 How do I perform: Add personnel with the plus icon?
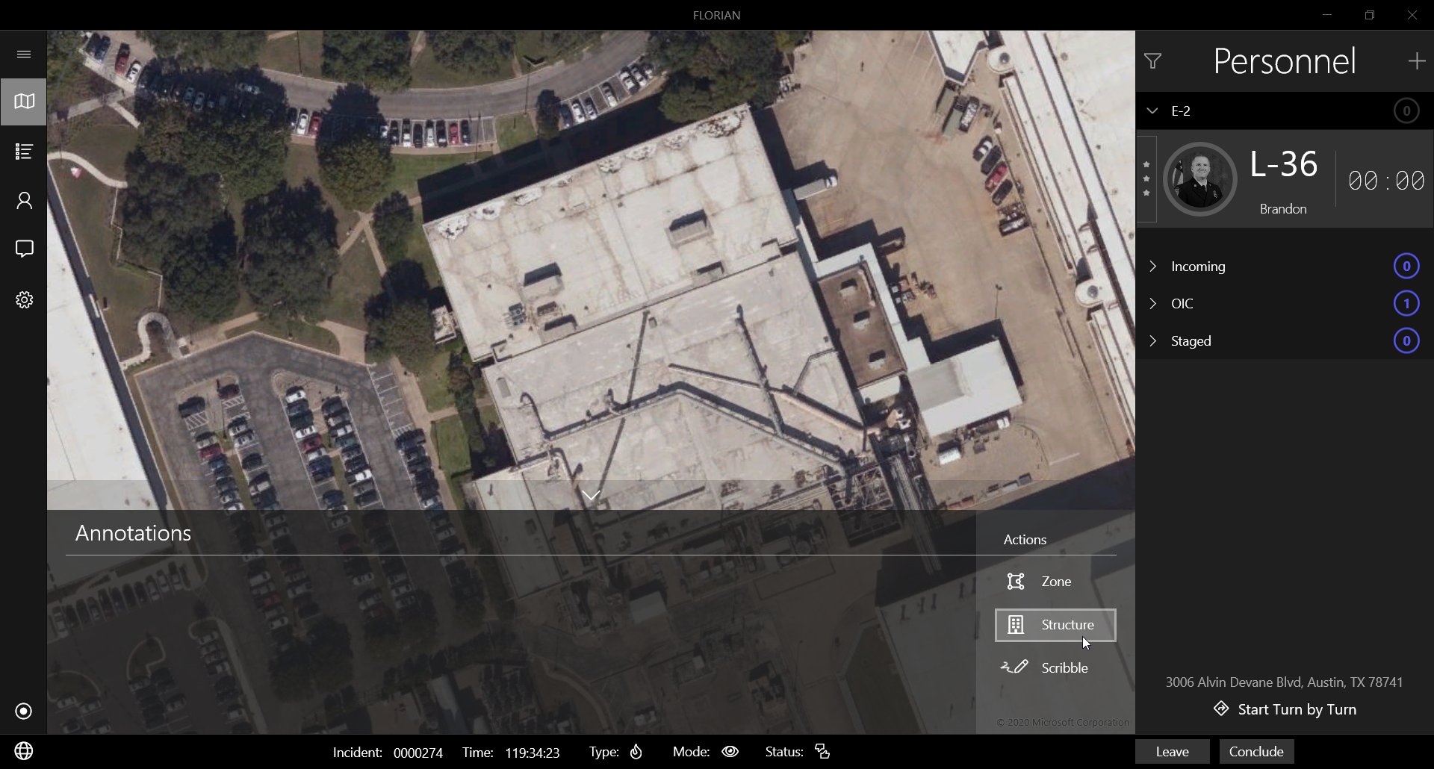point(1416,61)
